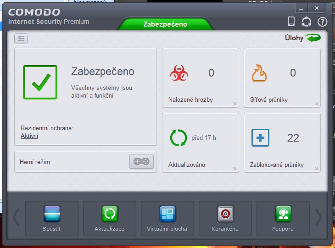Toggle Herní režim gamepad switch
The width and height of the screenshot is (335, 248).
pos(141,161)
